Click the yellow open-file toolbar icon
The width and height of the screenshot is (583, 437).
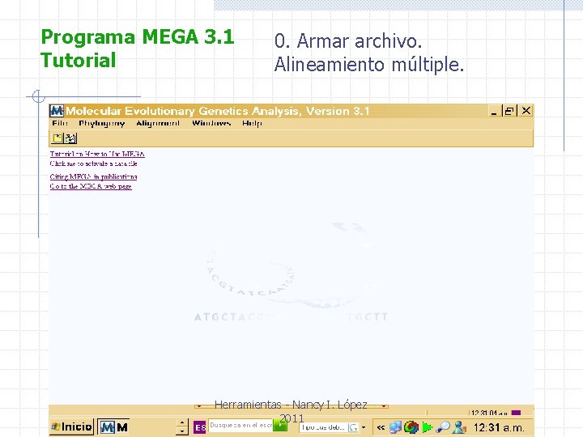[x=57, y=138]
